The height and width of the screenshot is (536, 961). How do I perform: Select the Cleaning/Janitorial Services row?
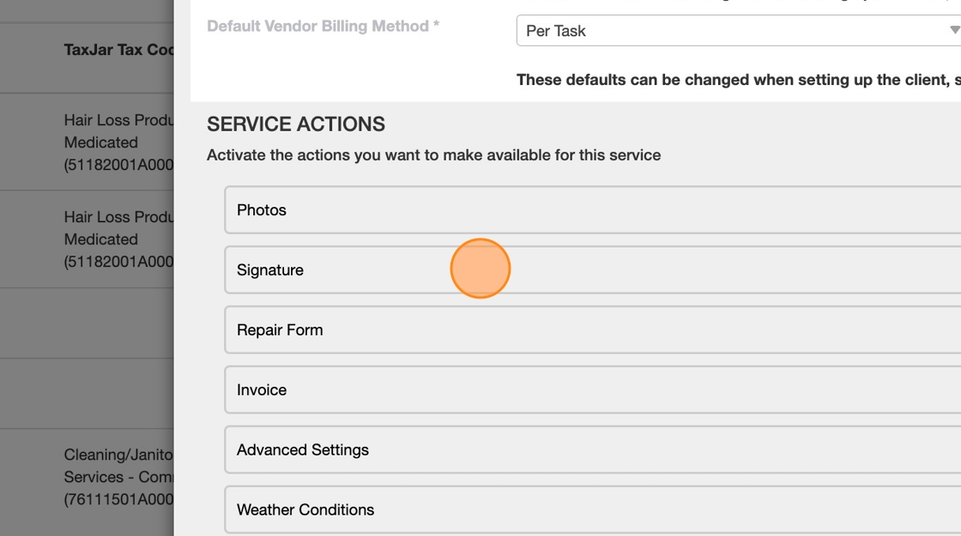click(118, 477)
